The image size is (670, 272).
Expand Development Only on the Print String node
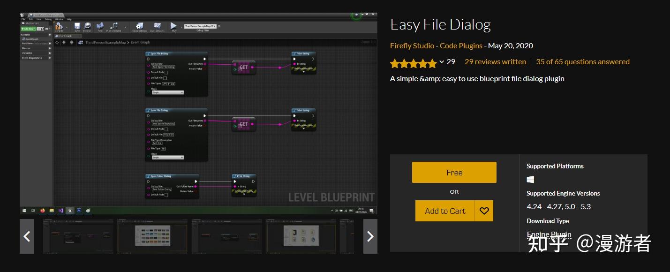point(303,72)
